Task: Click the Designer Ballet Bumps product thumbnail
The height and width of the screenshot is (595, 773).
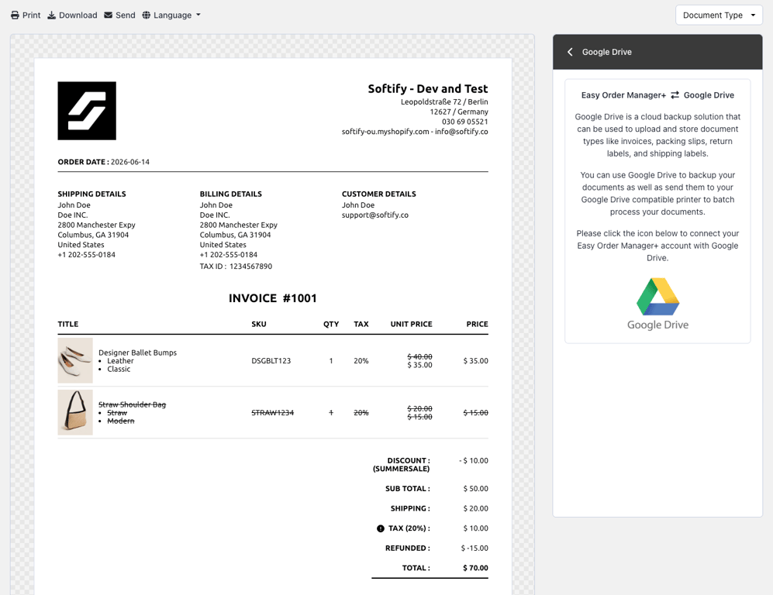Action: point(75,360)
